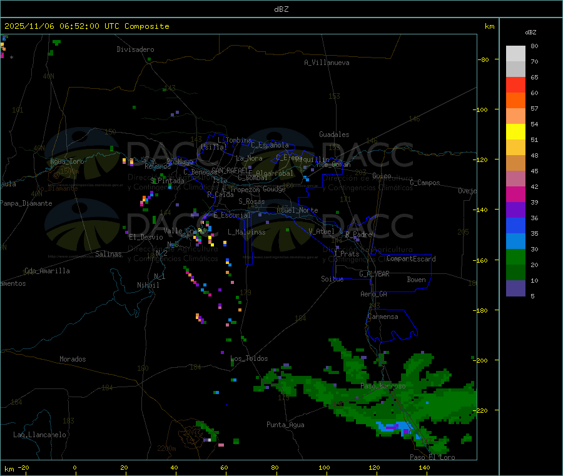
Task: Click the purple 36-39 dBZ legend swatch
Action: [x=515, y=210]
